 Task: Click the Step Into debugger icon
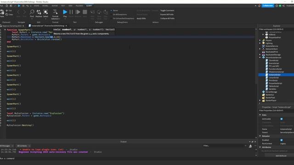92,12
